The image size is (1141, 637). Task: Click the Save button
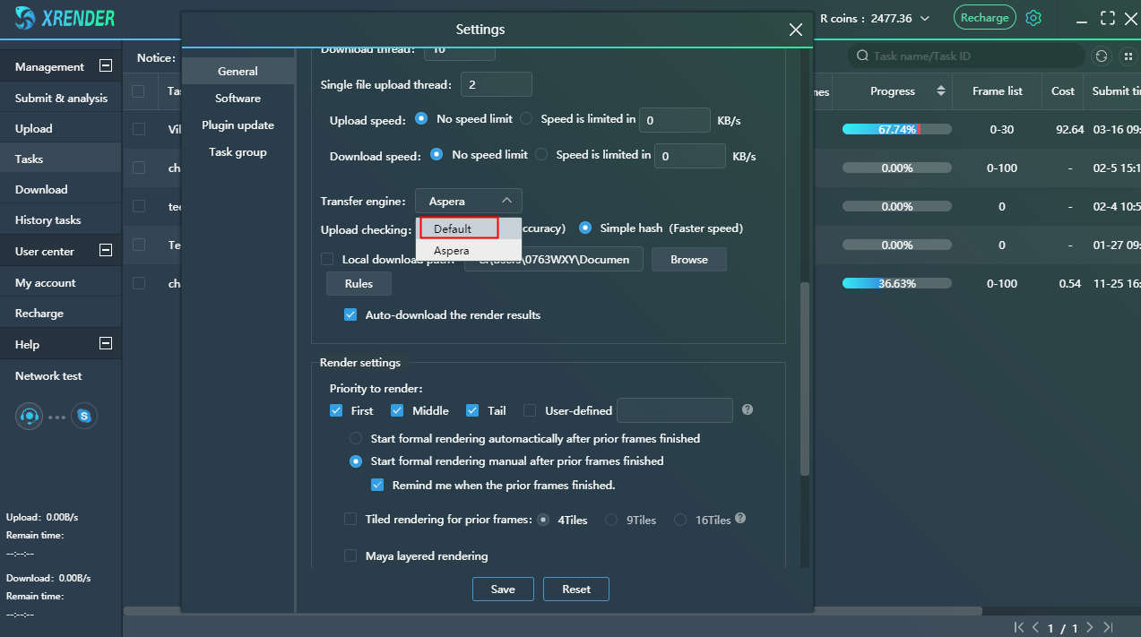click(x=503, y=589)
